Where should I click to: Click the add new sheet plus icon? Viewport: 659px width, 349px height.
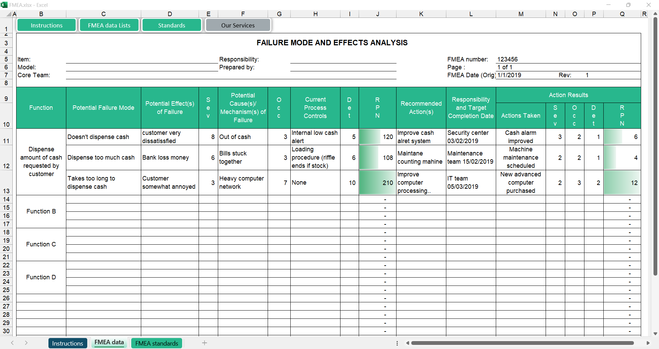pyautogui.click(x=204, y=343)
